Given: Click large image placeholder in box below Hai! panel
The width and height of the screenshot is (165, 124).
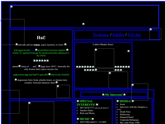Looking at the screenshot, I should pos(41,113).
